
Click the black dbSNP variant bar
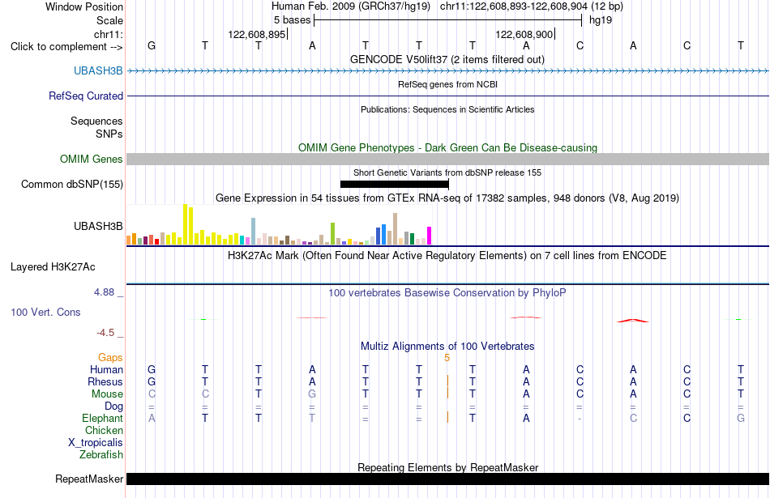pos(395,184)
